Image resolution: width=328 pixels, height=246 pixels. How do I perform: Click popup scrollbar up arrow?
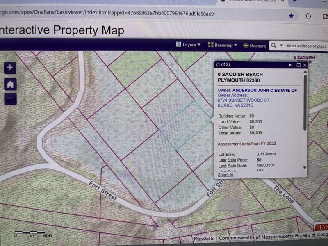pos(304,71)
